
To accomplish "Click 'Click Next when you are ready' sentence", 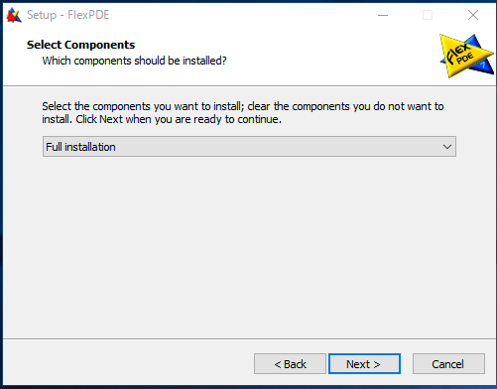I will pyautogui.click(x=179, y=119).
